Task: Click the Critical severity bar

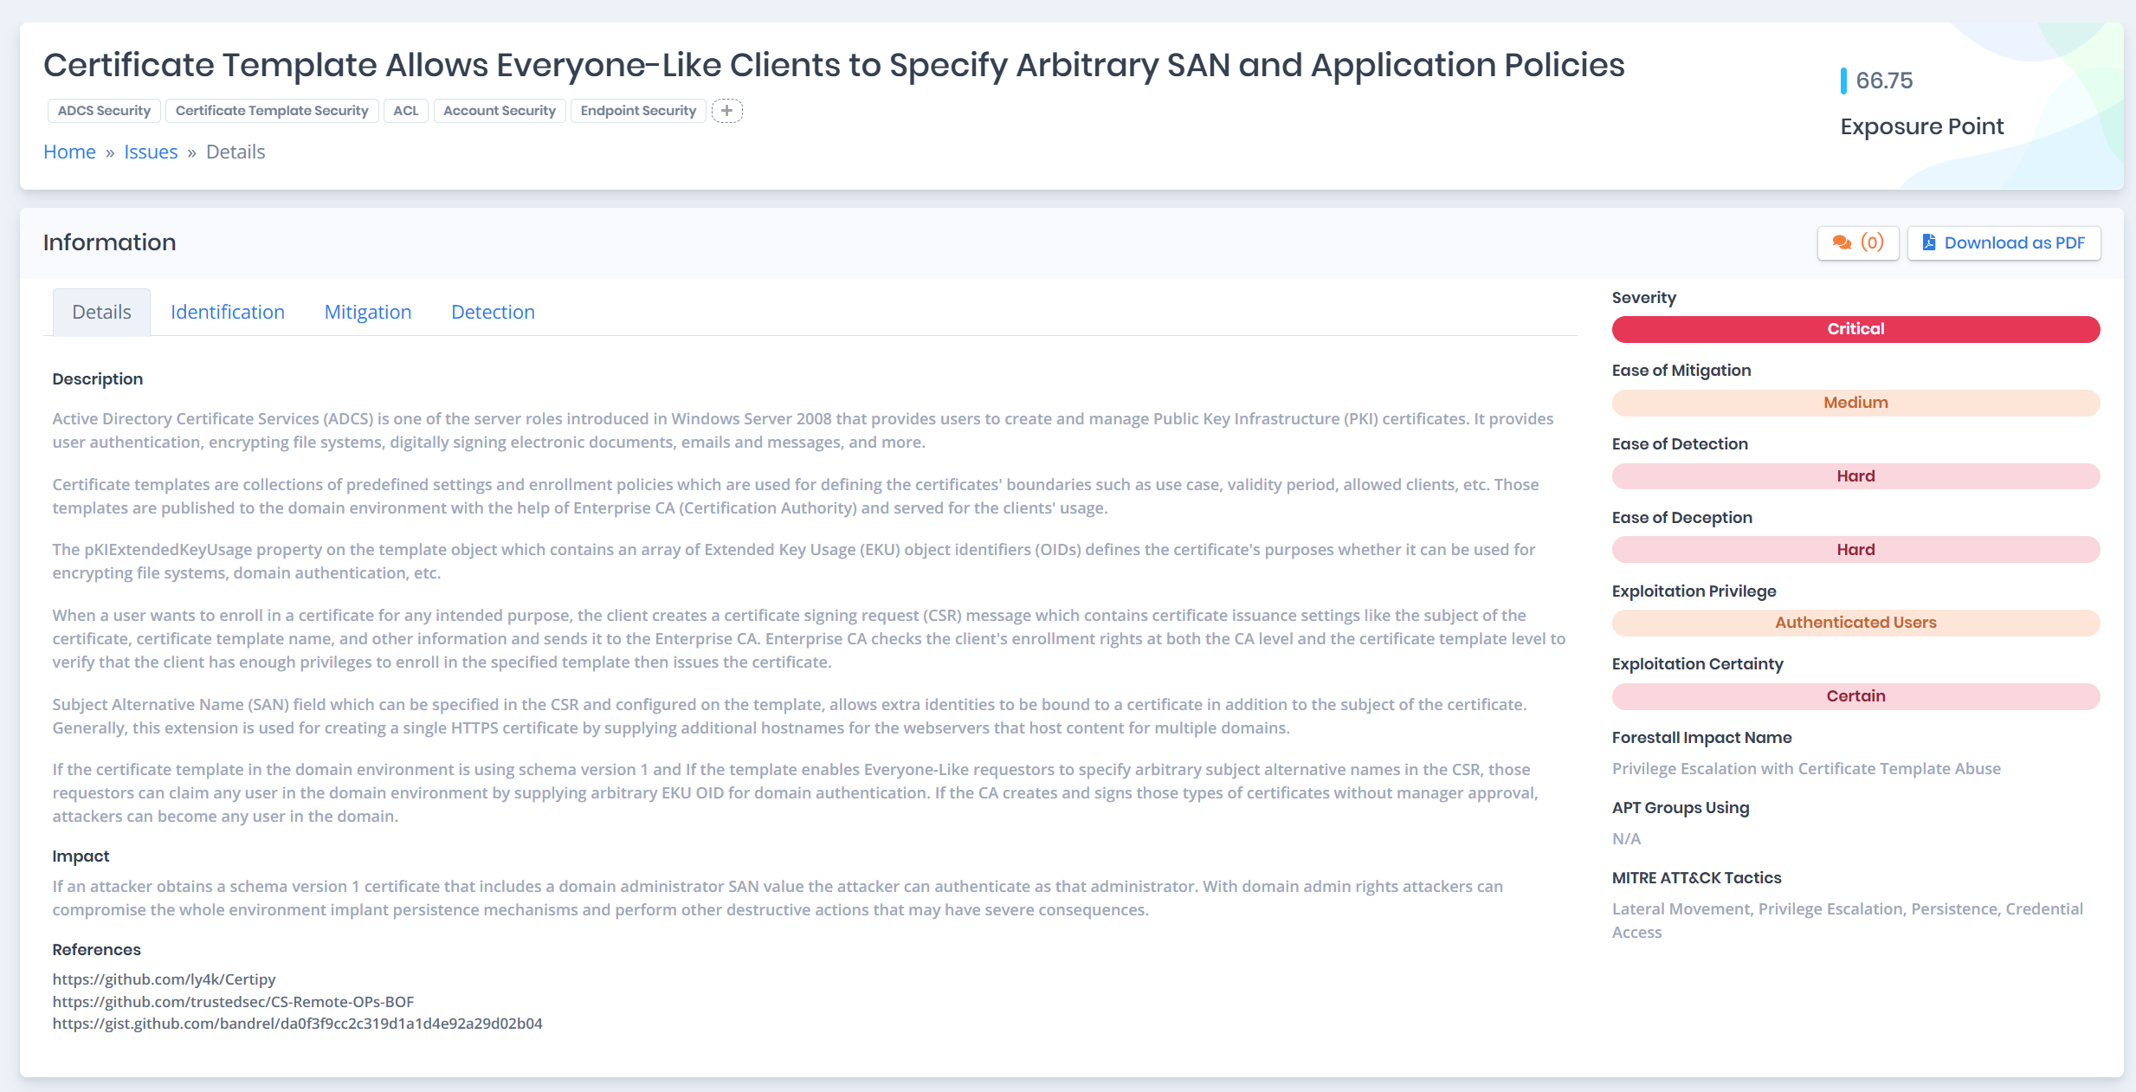Action: [1855, 329]
